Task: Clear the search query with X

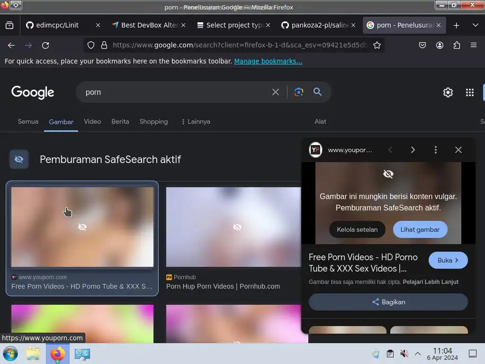Action: tap(276, 92)
